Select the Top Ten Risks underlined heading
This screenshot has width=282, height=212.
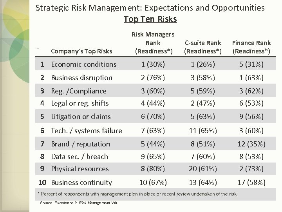point(150,19)
